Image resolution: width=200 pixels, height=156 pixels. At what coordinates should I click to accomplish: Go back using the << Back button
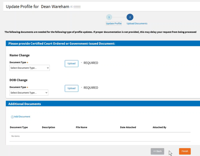tap(157, 151)
